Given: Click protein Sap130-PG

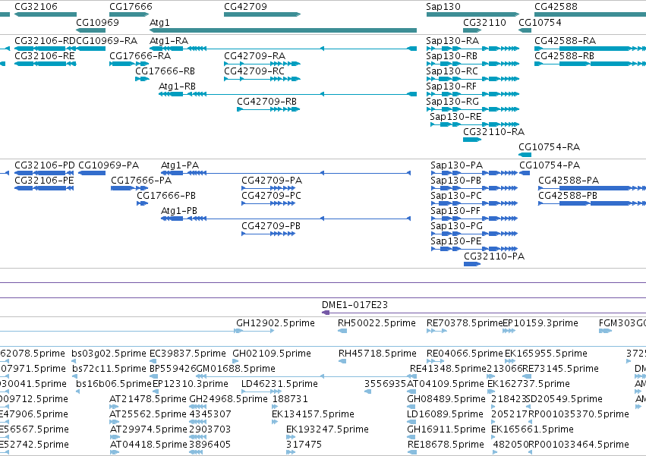Looking at the screenshot, I should 474,234.
